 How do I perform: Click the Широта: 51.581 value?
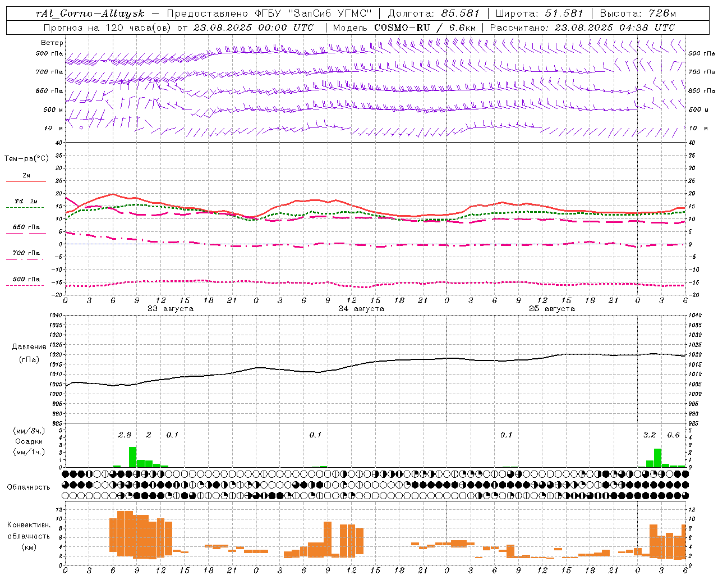pyautogui.click(x=540, y=13)
